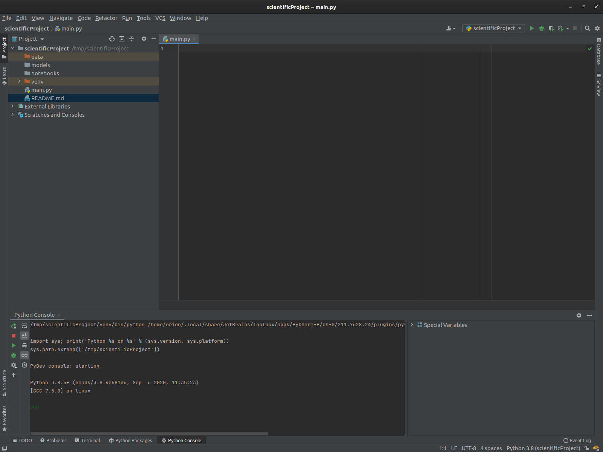Open IDE Settings via the top-right gear icon

pyautogui.click(x=597, y=28)
